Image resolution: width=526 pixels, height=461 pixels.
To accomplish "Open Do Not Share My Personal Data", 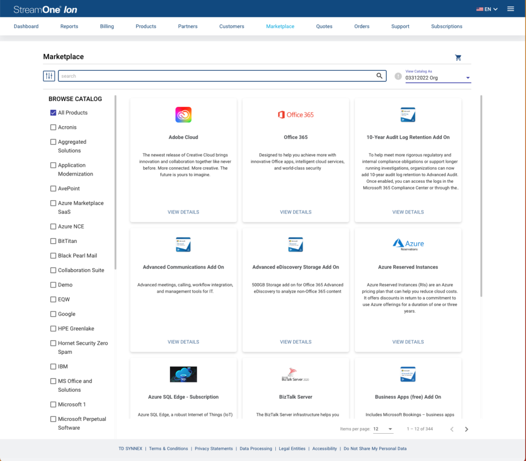I will tap(375, 449).
